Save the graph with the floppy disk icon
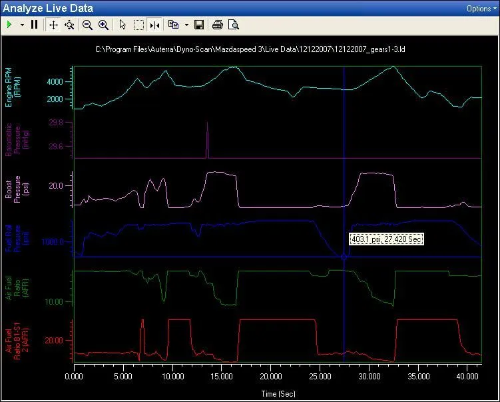This screenshot has width=500, height=402. (x=199, y=25)
